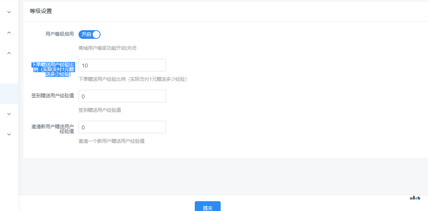Click the highlighted 下单赠送用户经验比例 label
428x211 pixels.
(53, 69)
